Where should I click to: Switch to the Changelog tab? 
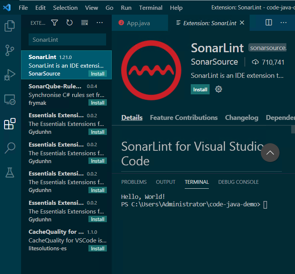(x=242, y=118)
